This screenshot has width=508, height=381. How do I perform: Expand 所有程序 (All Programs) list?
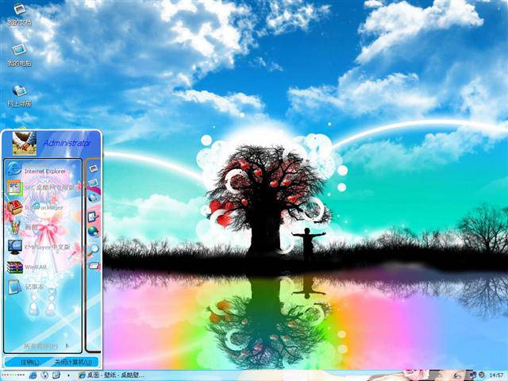click(x=44, y=346)
